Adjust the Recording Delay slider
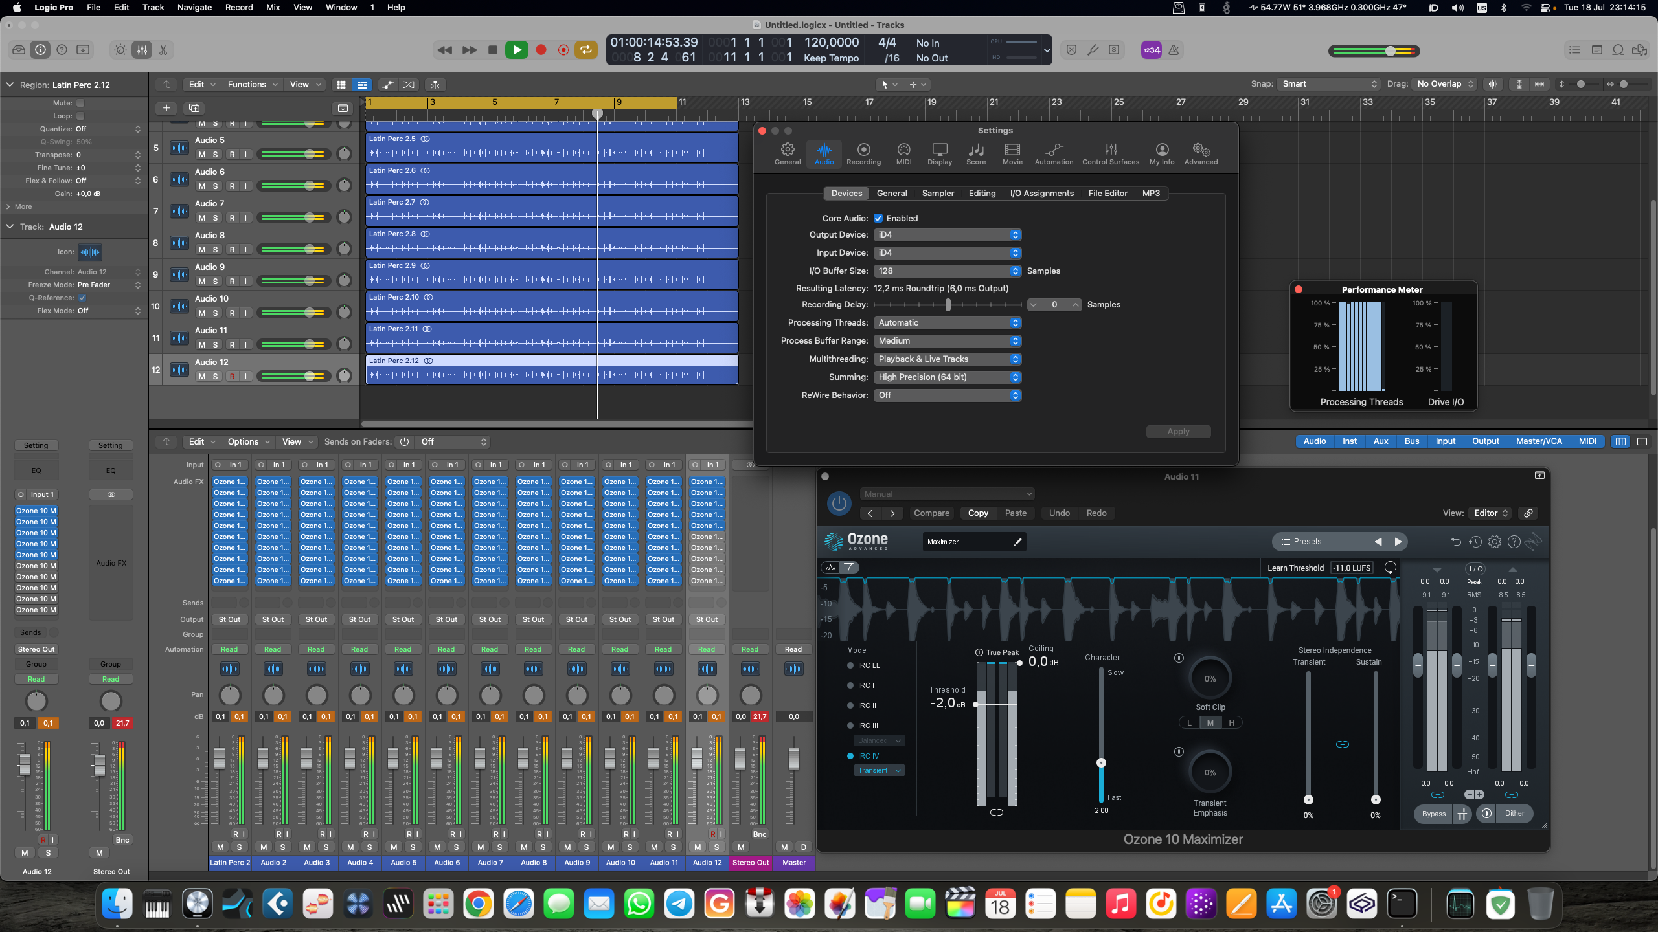Viewport: 1658px width, 932px height. pos(948,305)
